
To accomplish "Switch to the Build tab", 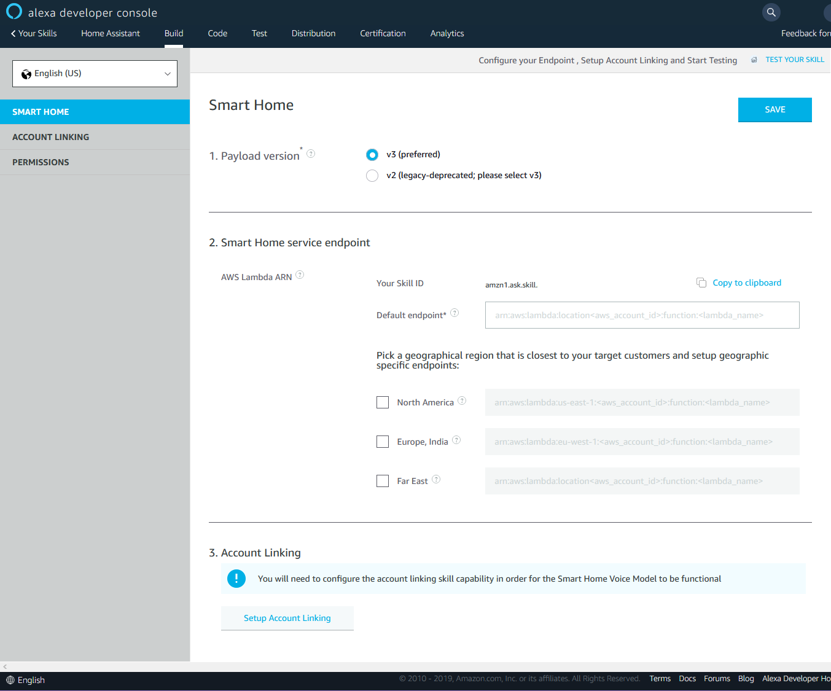I will [x=174, y=33].
